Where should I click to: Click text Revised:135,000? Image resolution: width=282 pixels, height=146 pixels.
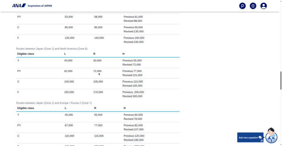coord(134,32)
